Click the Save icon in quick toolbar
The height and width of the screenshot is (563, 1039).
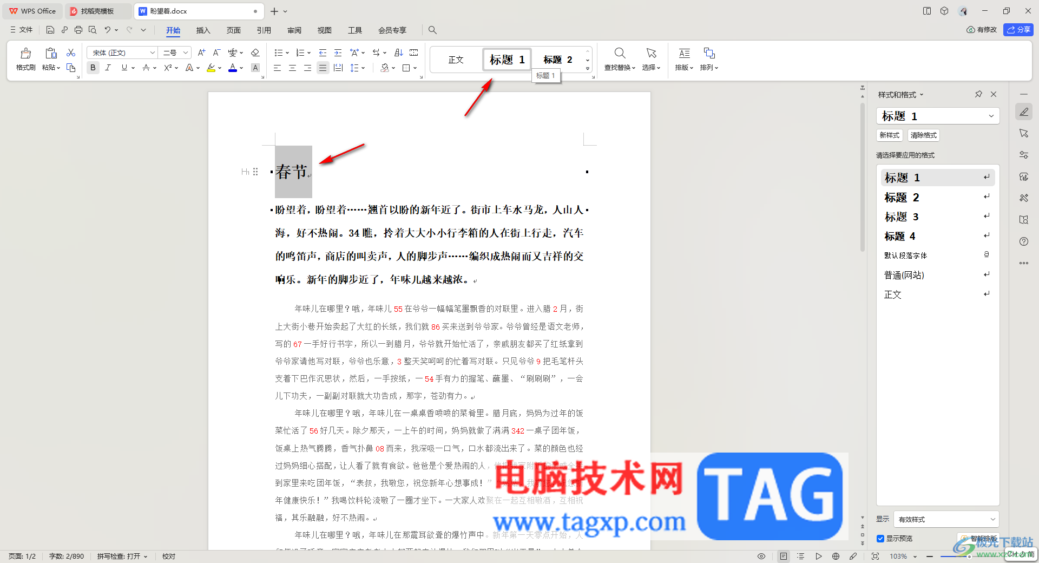click(x=50, y=30)
